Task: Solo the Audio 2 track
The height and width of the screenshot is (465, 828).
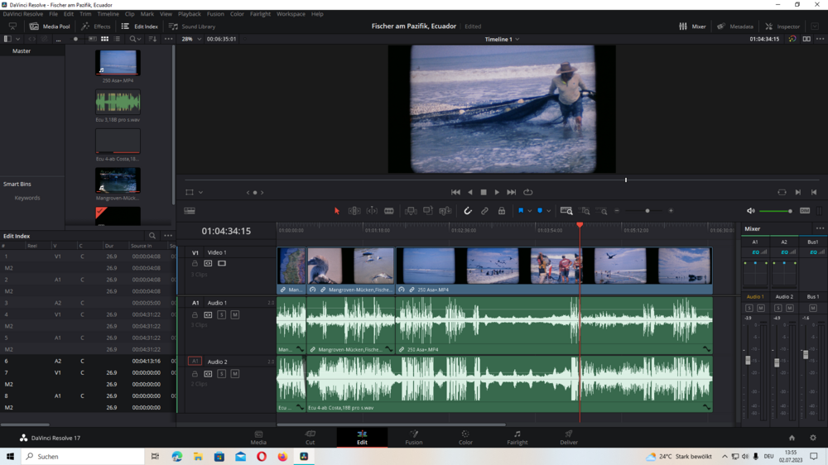Action: tap(221, 374)
